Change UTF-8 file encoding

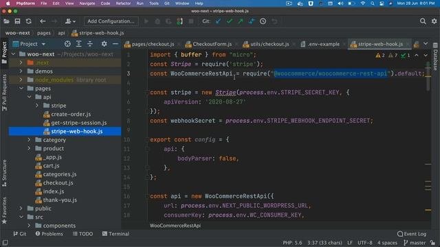[x=365, y=243]
